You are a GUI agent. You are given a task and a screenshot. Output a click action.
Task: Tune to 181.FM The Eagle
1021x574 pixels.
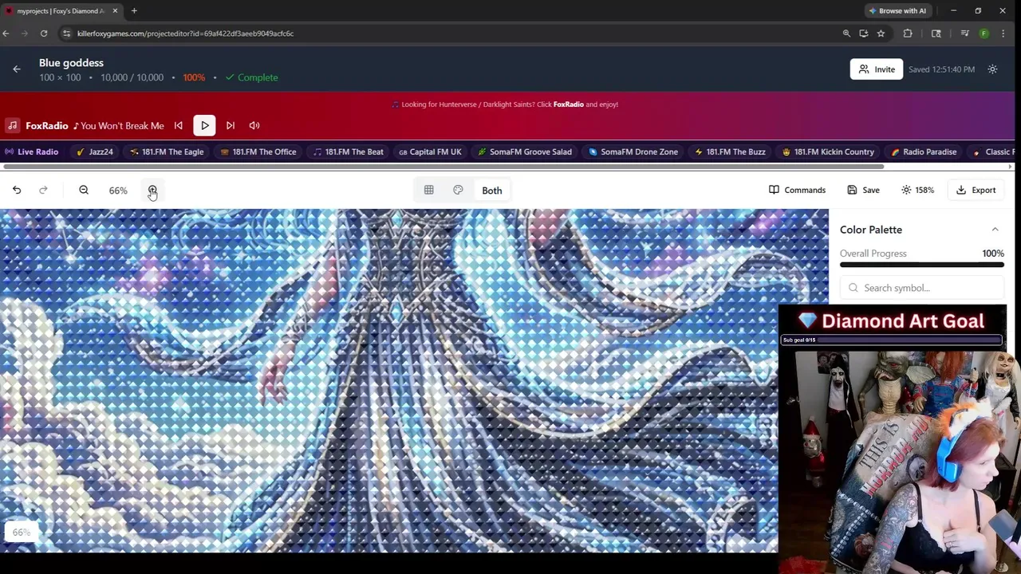[x=167, y=151]
